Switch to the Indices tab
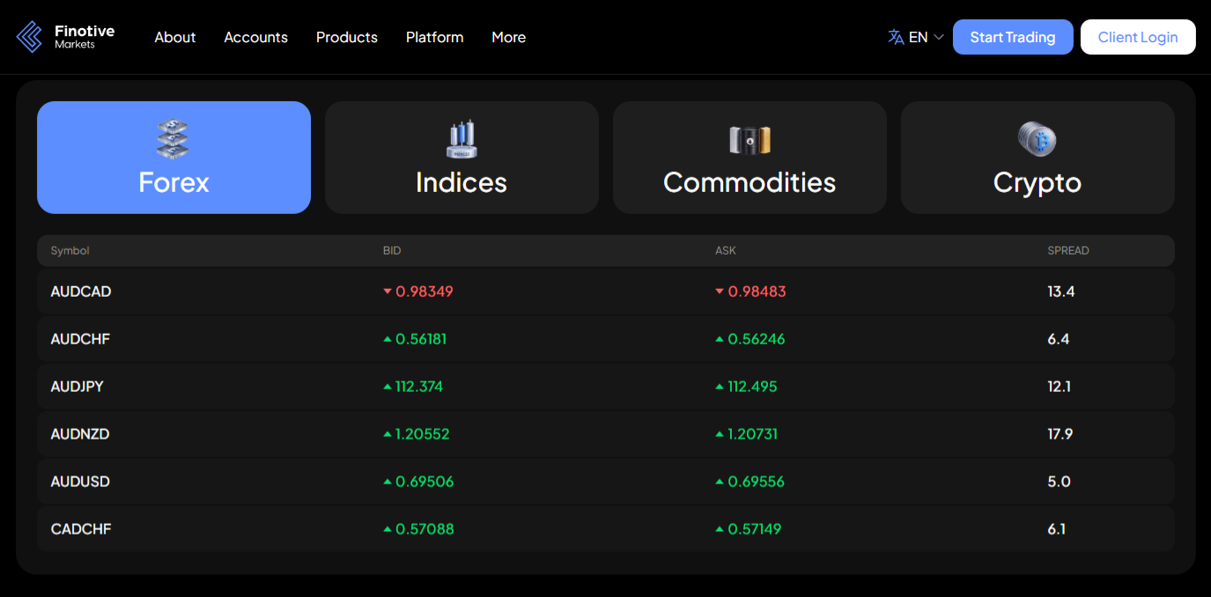1211x597 pixels. (x=462, y=158)
